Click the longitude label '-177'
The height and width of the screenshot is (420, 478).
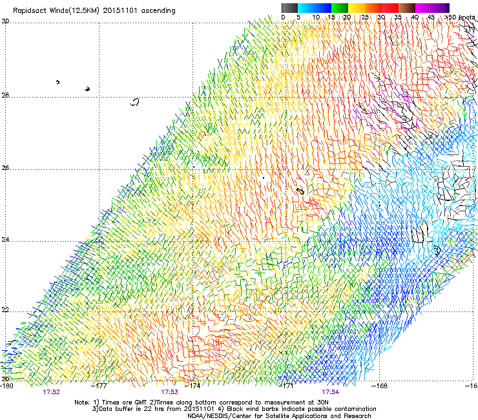(x=99, y=386)
